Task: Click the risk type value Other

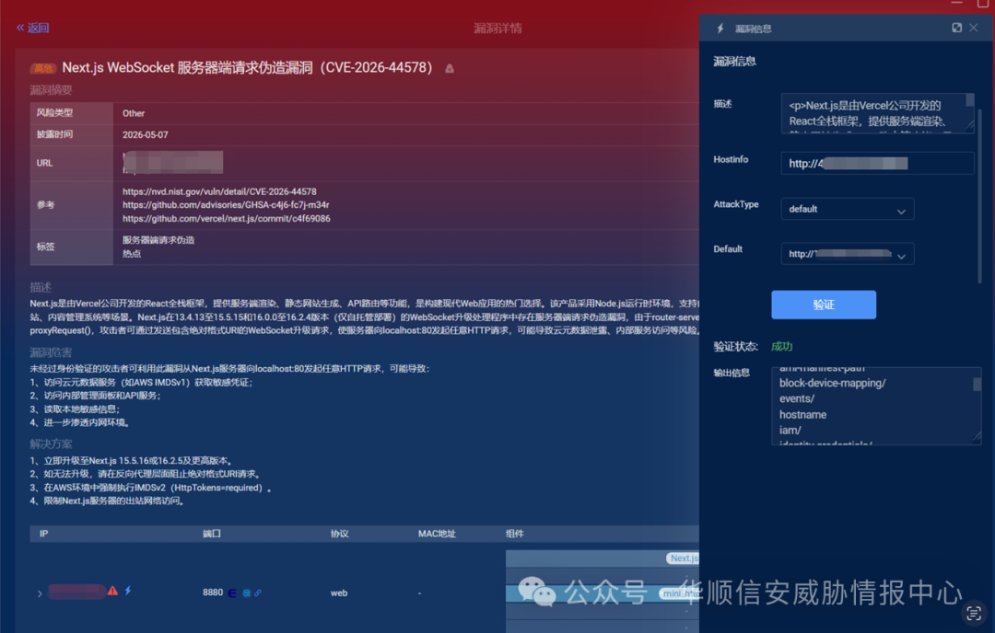Action: tap(134, 113)
